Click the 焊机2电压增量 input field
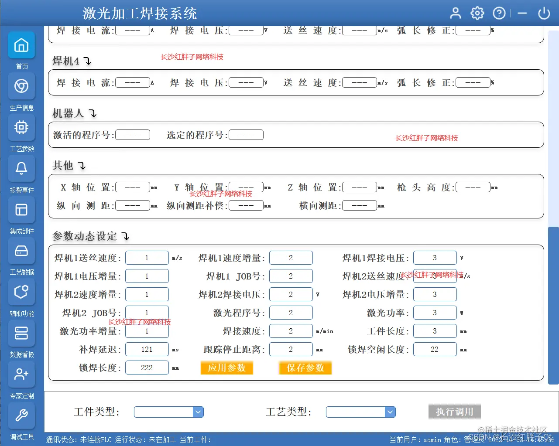559x446 pixels. (x=435, y=294)
